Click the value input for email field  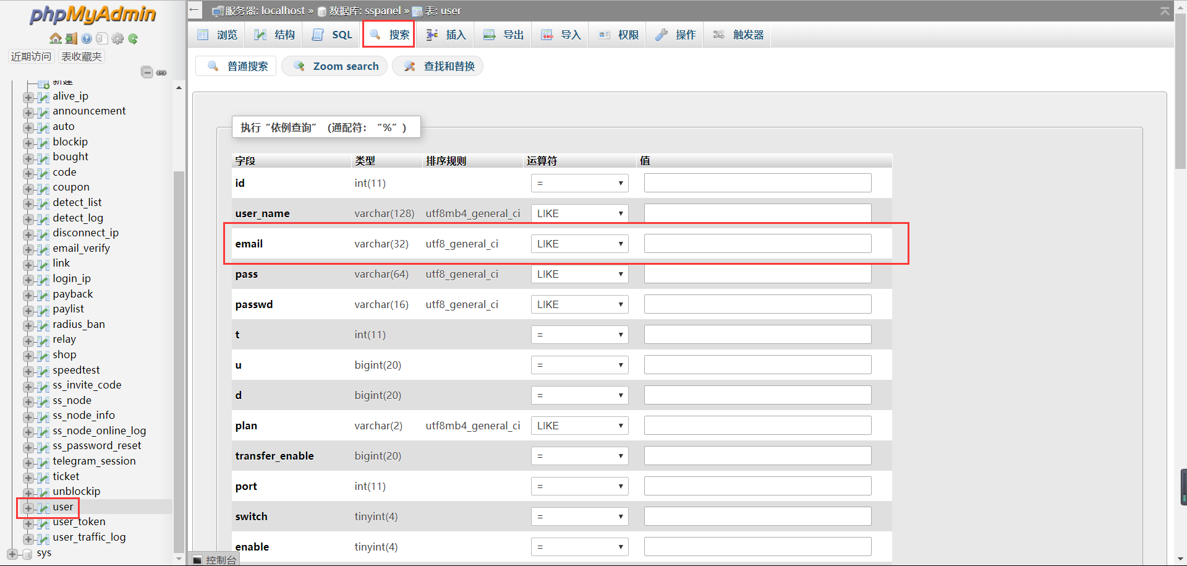(757, 244)
